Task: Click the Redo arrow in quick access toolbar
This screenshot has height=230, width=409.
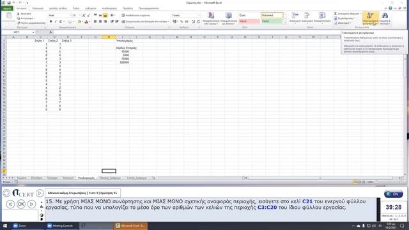Action: [20, 3]
